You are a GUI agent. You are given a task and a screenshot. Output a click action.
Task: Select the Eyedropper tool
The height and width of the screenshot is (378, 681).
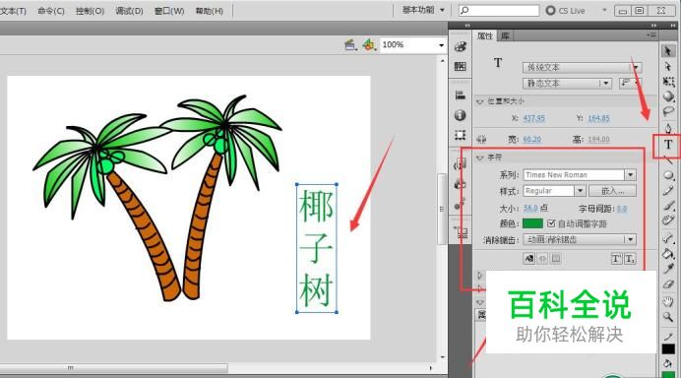pyautogui.click(x=668, y=269)
